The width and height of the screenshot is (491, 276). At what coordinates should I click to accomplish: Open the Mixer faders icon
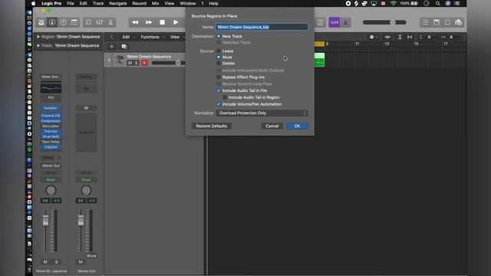tap(99, 22)
